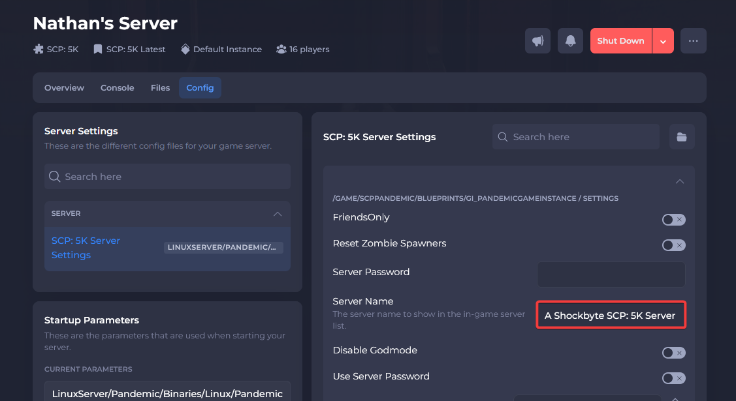This screenshot has width=736, height=401.
Task: Open the three-dots more options menu
Action: (694, 41)
